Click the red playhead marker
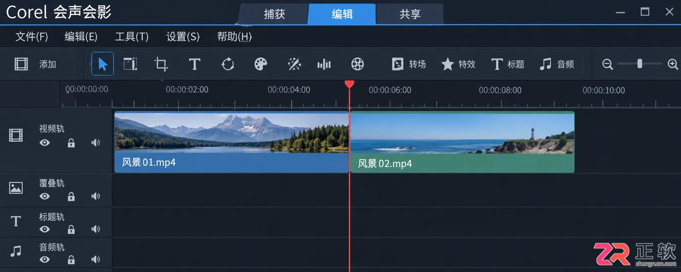Image resolution: width=681 pixels, height=272 pixels. coord(349,85)
